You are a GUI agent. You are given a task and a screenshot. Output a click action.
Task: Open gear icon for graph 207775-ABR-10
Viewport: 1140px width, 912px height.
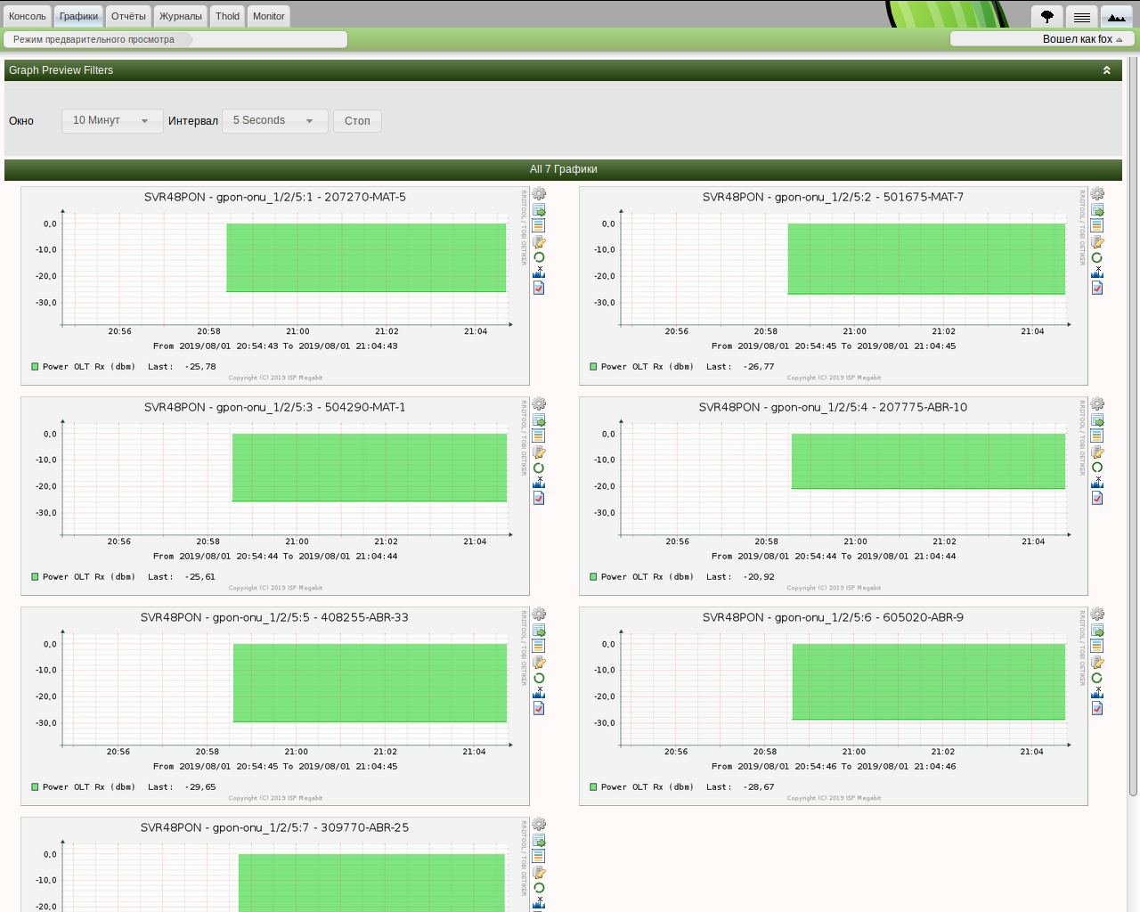1097,403
